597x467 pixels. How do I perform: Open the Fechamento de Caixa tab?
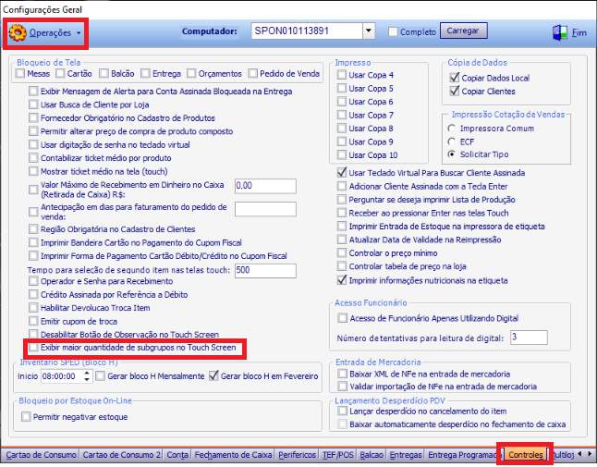click(x=233, y=455)
